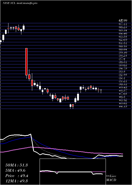Click the 44.15 price axis label
132x185 pixels.
tap(122, 107)
